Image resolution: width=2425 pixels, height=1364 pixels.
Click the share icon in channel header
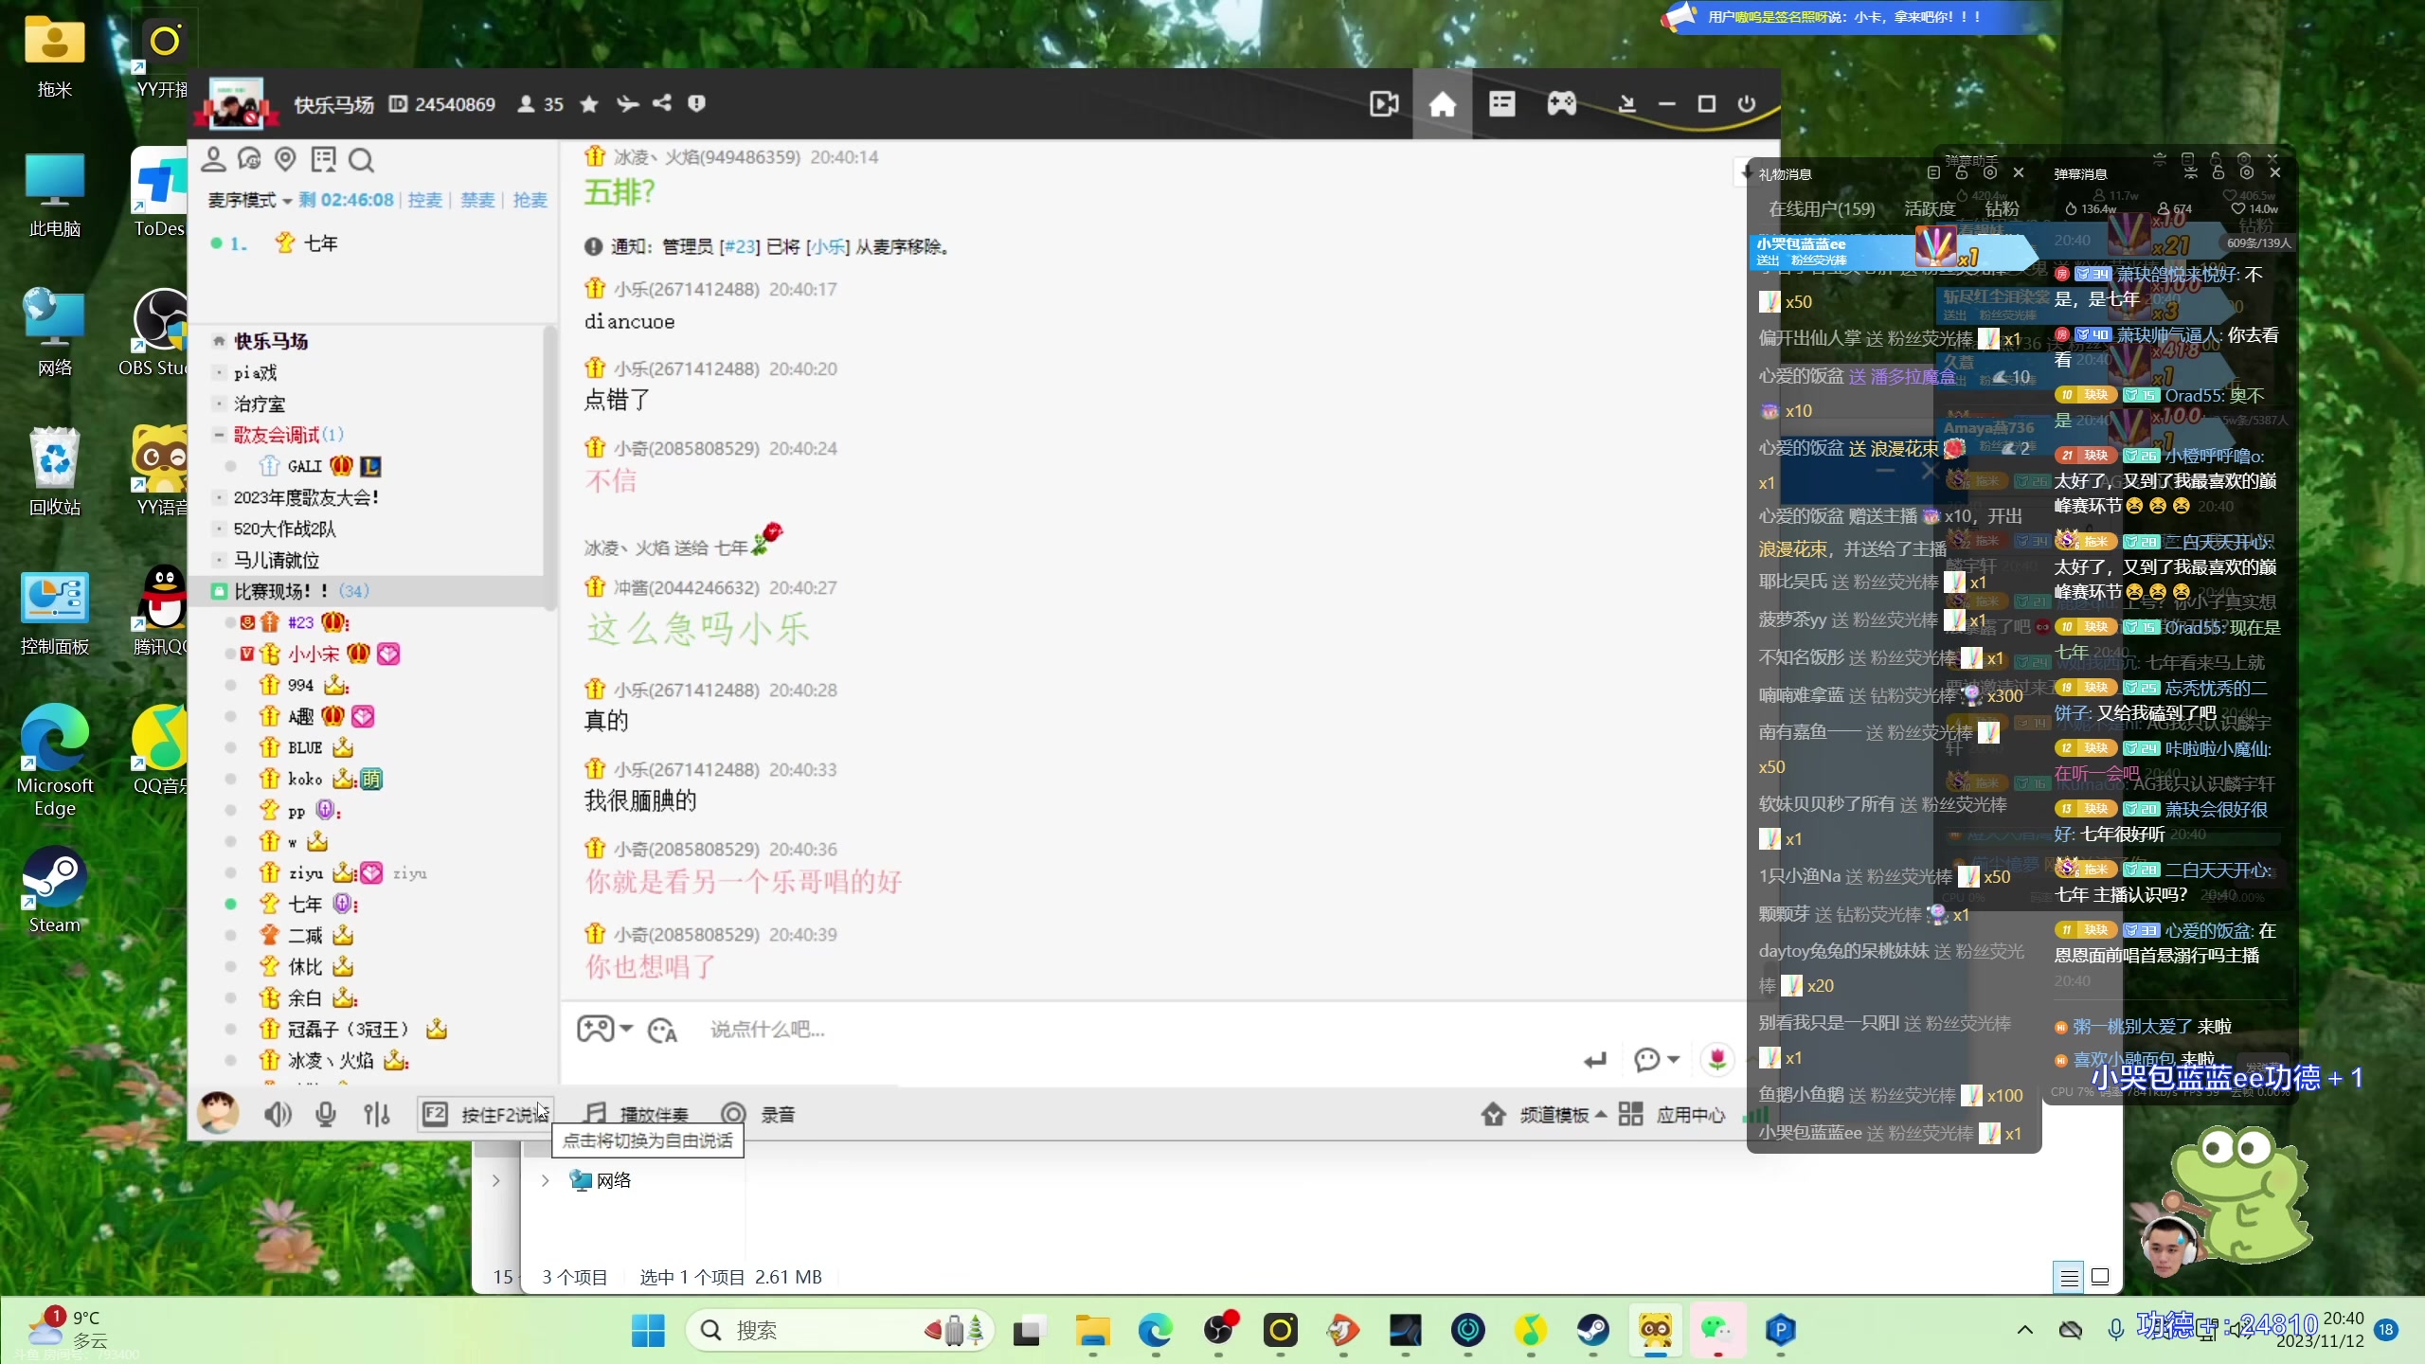(662, 103)
